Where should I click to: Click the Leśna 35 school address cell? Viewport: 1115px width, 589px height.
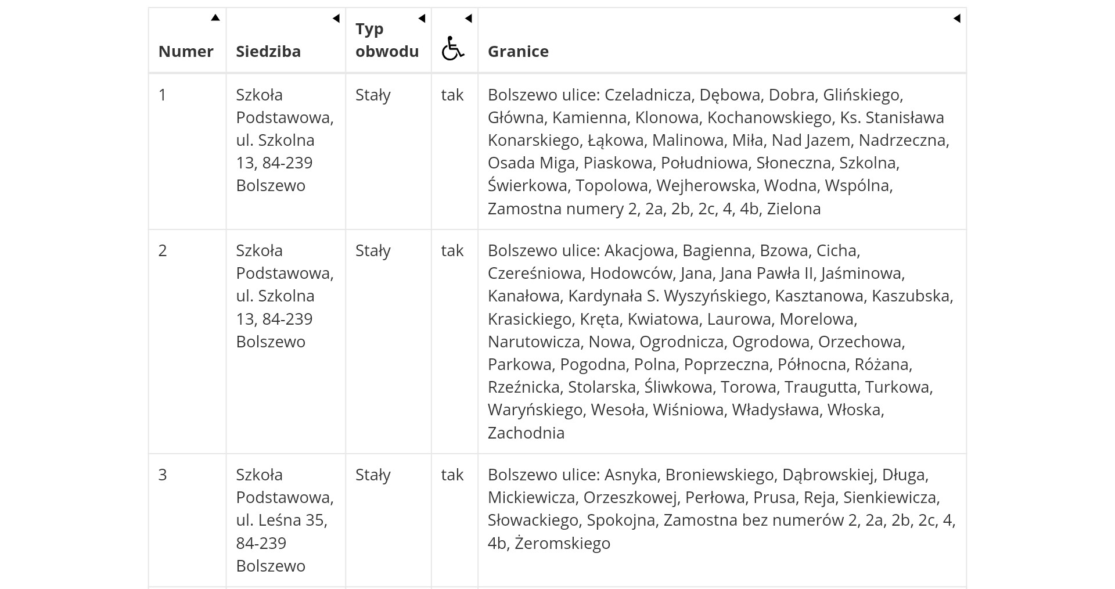285,520
